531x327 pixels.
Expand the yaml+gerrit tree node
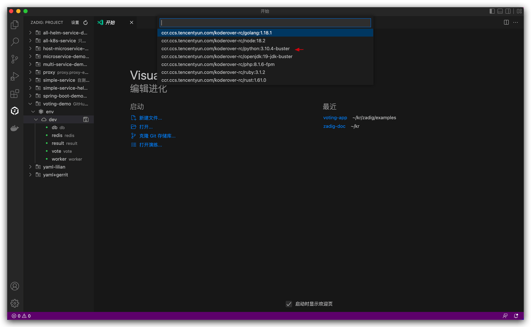(30, 175)
